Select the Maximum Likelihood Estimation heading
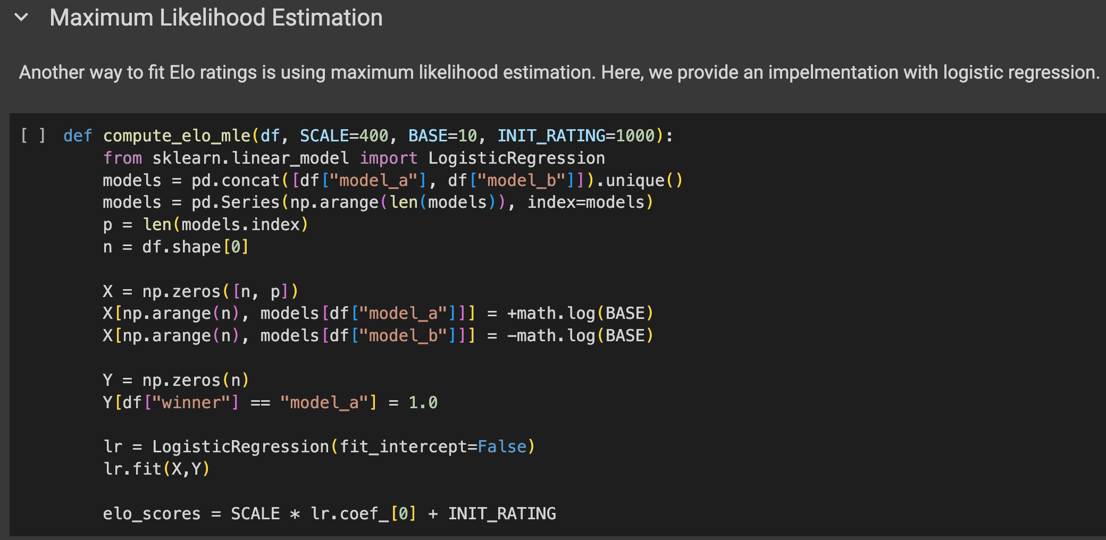The image size is (1106, 540). tap(216, 18)
